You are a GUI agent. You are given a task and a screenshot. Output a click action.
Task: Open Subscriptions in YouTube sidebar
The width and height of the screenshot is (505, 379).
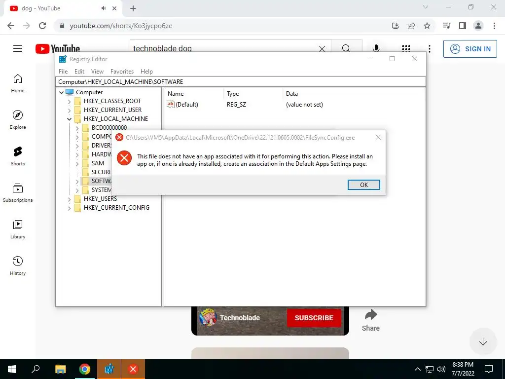click(x=18, y=193)
